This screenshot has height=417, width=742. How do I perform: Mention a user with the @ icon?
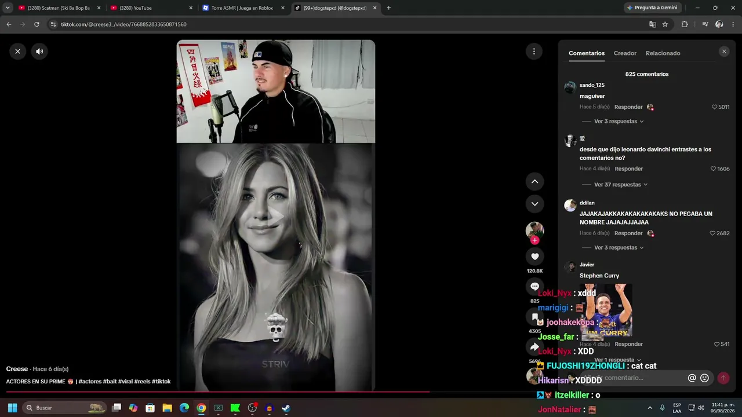tap(692, 378)
